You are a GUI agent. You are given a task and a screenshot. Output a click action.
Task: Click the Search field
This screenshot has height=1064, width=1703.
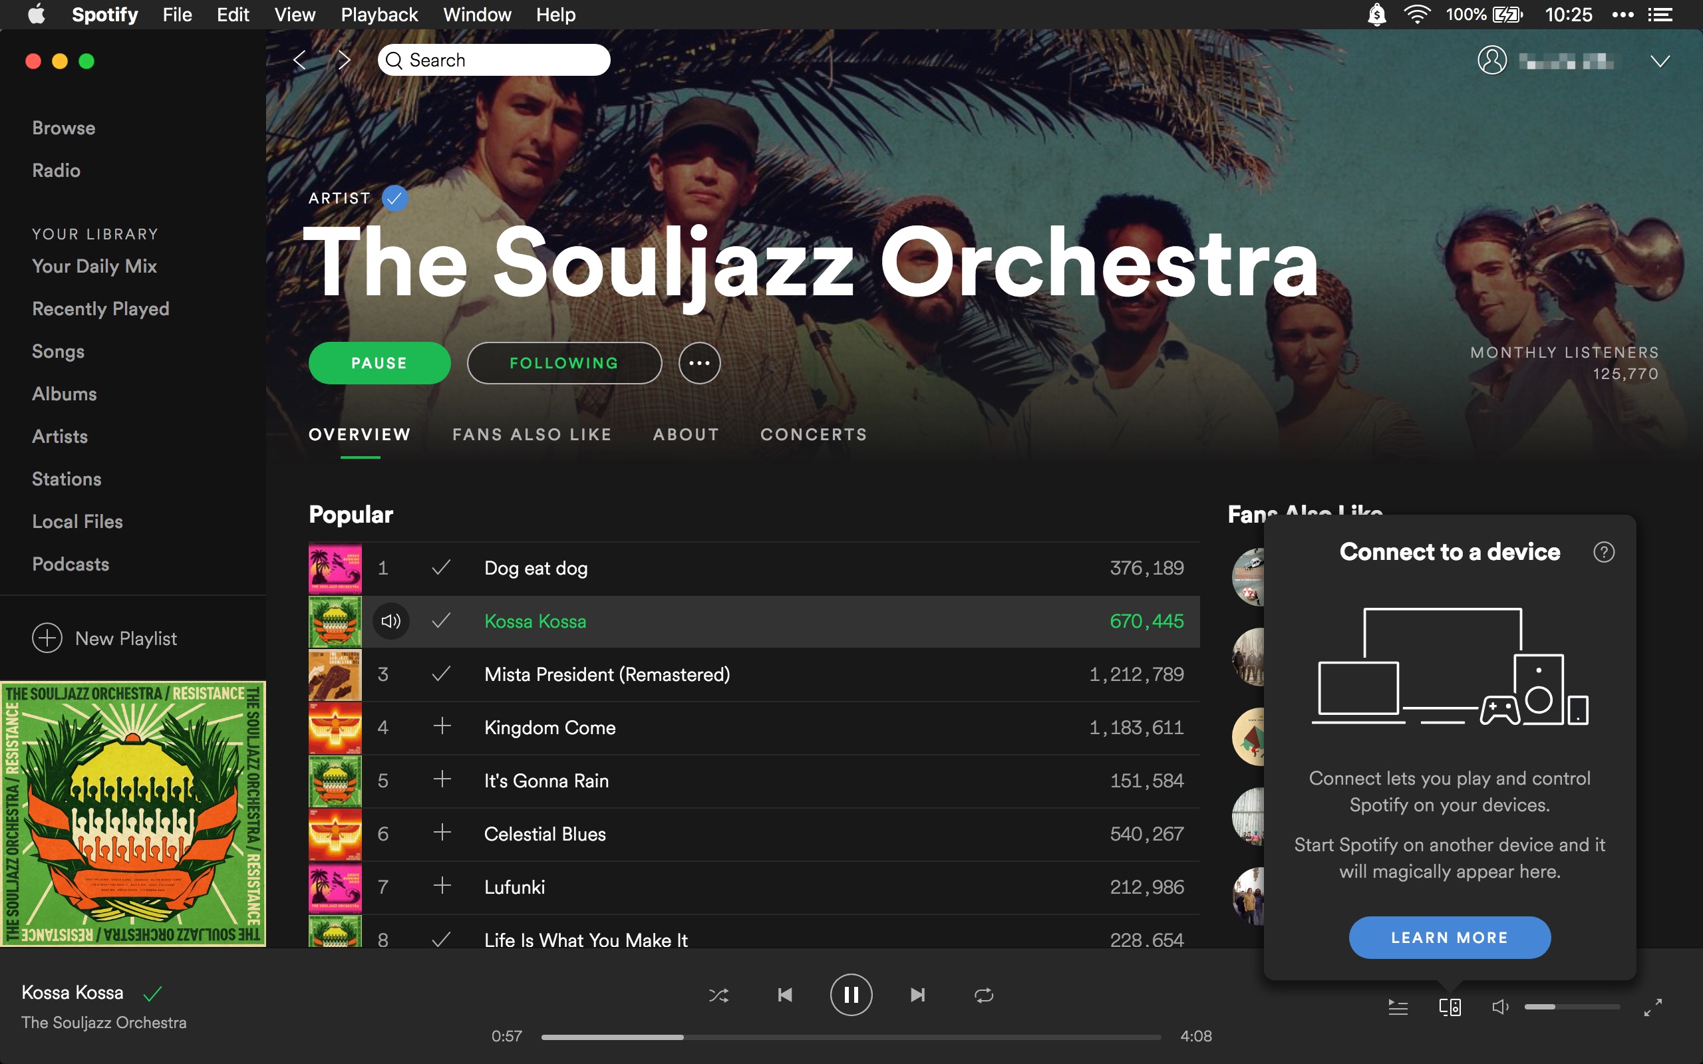pyautogui.click(x=494, y=61)
